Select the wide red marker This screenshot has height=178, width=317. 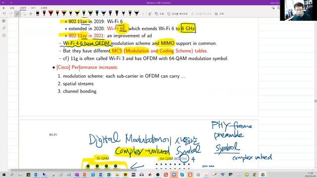(x=51, y=13)
